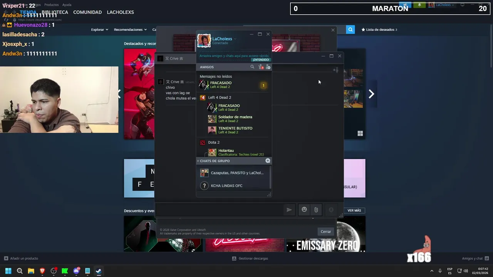Advance featured carousel with next arrow
Image resolution: width=493 pixels, height=277 pixels.
coord(371,94)
